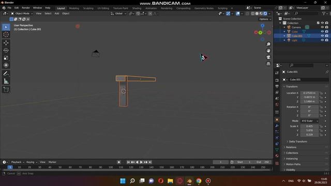Viewport: 331px width, 186px height.
Task: Open the Render properties tab
Action: 277,81
